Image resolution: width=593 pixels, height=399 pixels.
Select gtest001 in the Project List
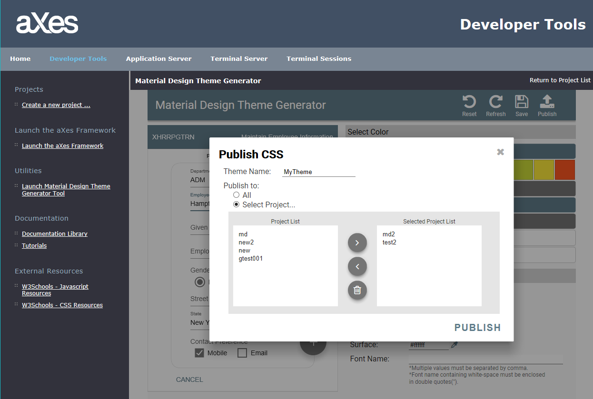click(x=251, y=259)
